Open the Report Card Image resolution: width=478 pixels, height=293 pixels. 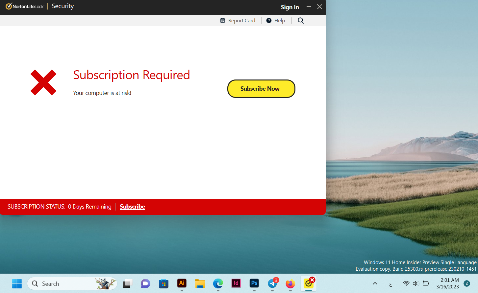pyautogui.click(x=238, y=20)
